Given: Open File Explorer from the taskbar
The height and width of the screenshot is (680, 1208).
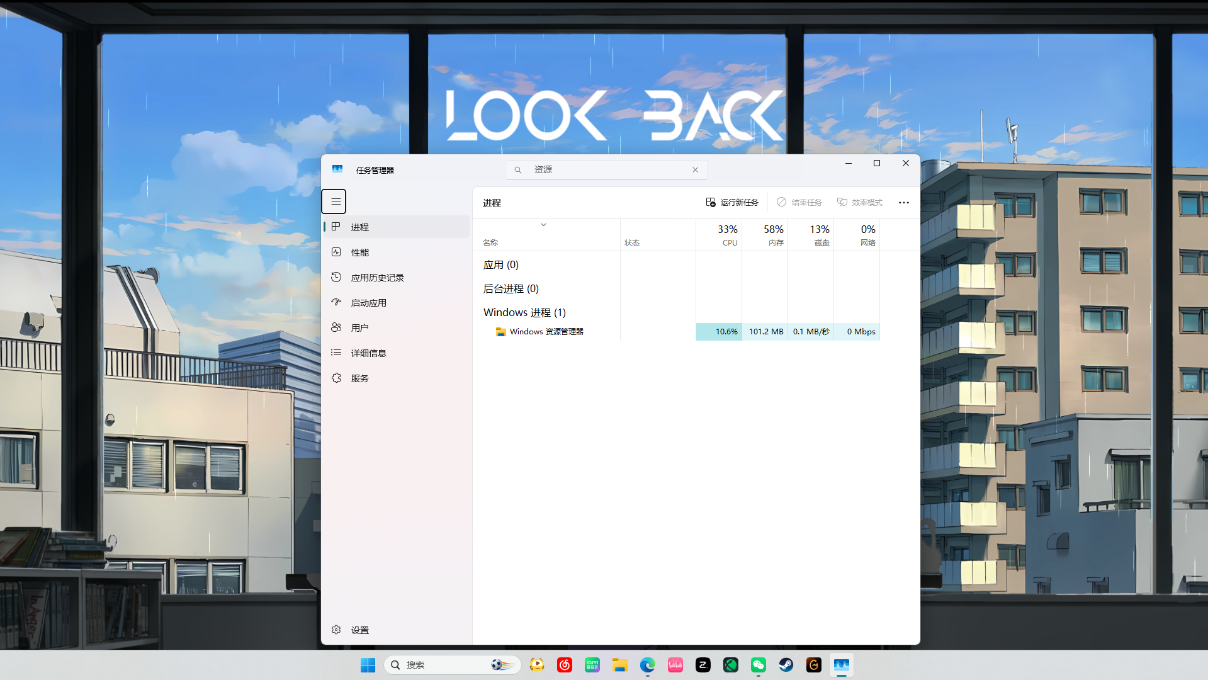Looking at the screenshot, I should click(620, 665).
